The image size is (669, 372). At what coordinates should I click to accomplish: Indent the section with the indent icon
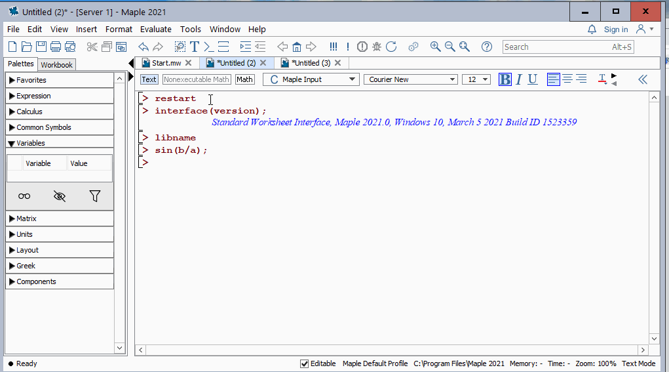[x=245, y=47]
